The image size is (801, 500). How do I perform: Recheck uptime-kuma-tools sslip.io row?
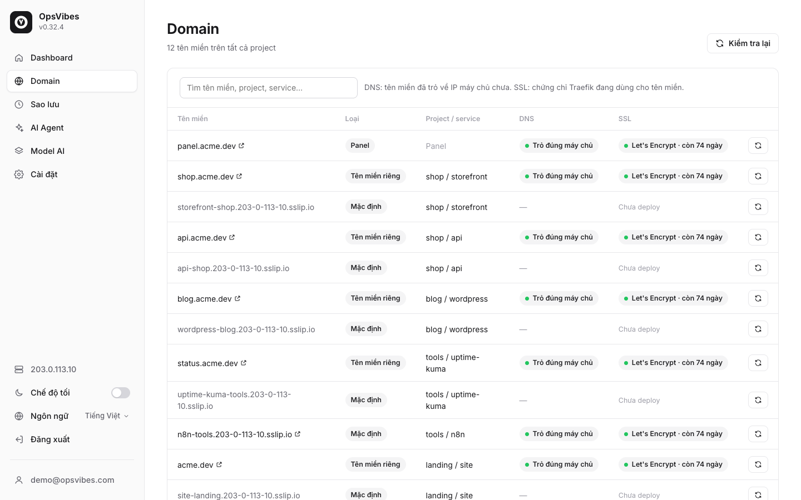click(758, 400)
